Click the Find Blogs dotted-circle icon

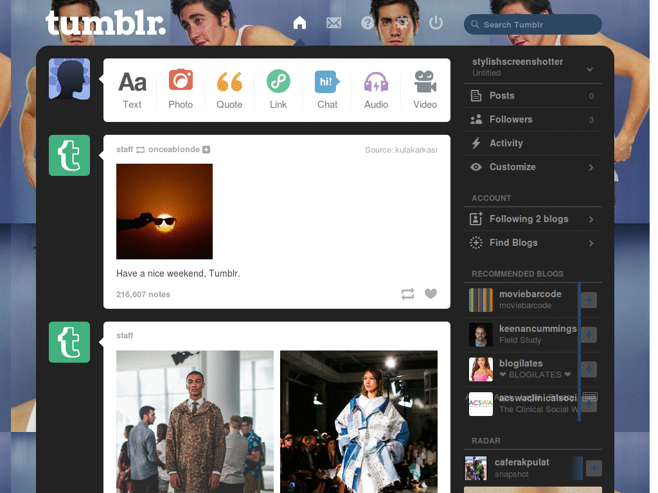pos(476,243)
